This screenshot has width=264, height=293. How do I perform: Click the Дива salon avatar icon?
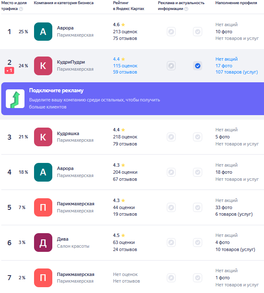43,243
